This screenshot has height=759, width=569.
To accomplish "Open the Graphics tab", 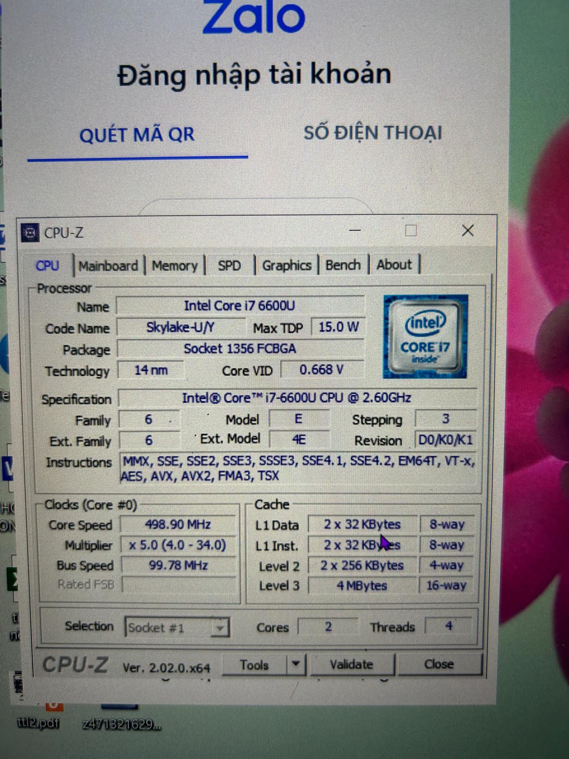I will tap(287, 265).
